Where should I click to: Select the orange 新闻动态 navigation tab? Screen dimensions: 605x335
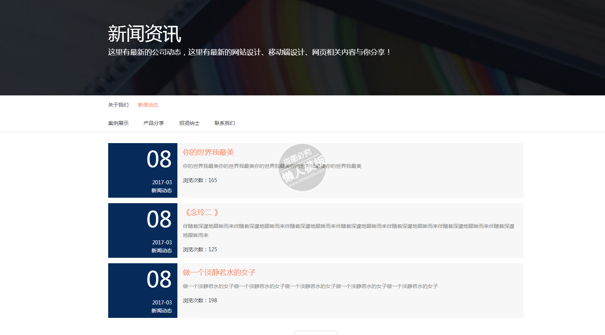coord(148,105)
